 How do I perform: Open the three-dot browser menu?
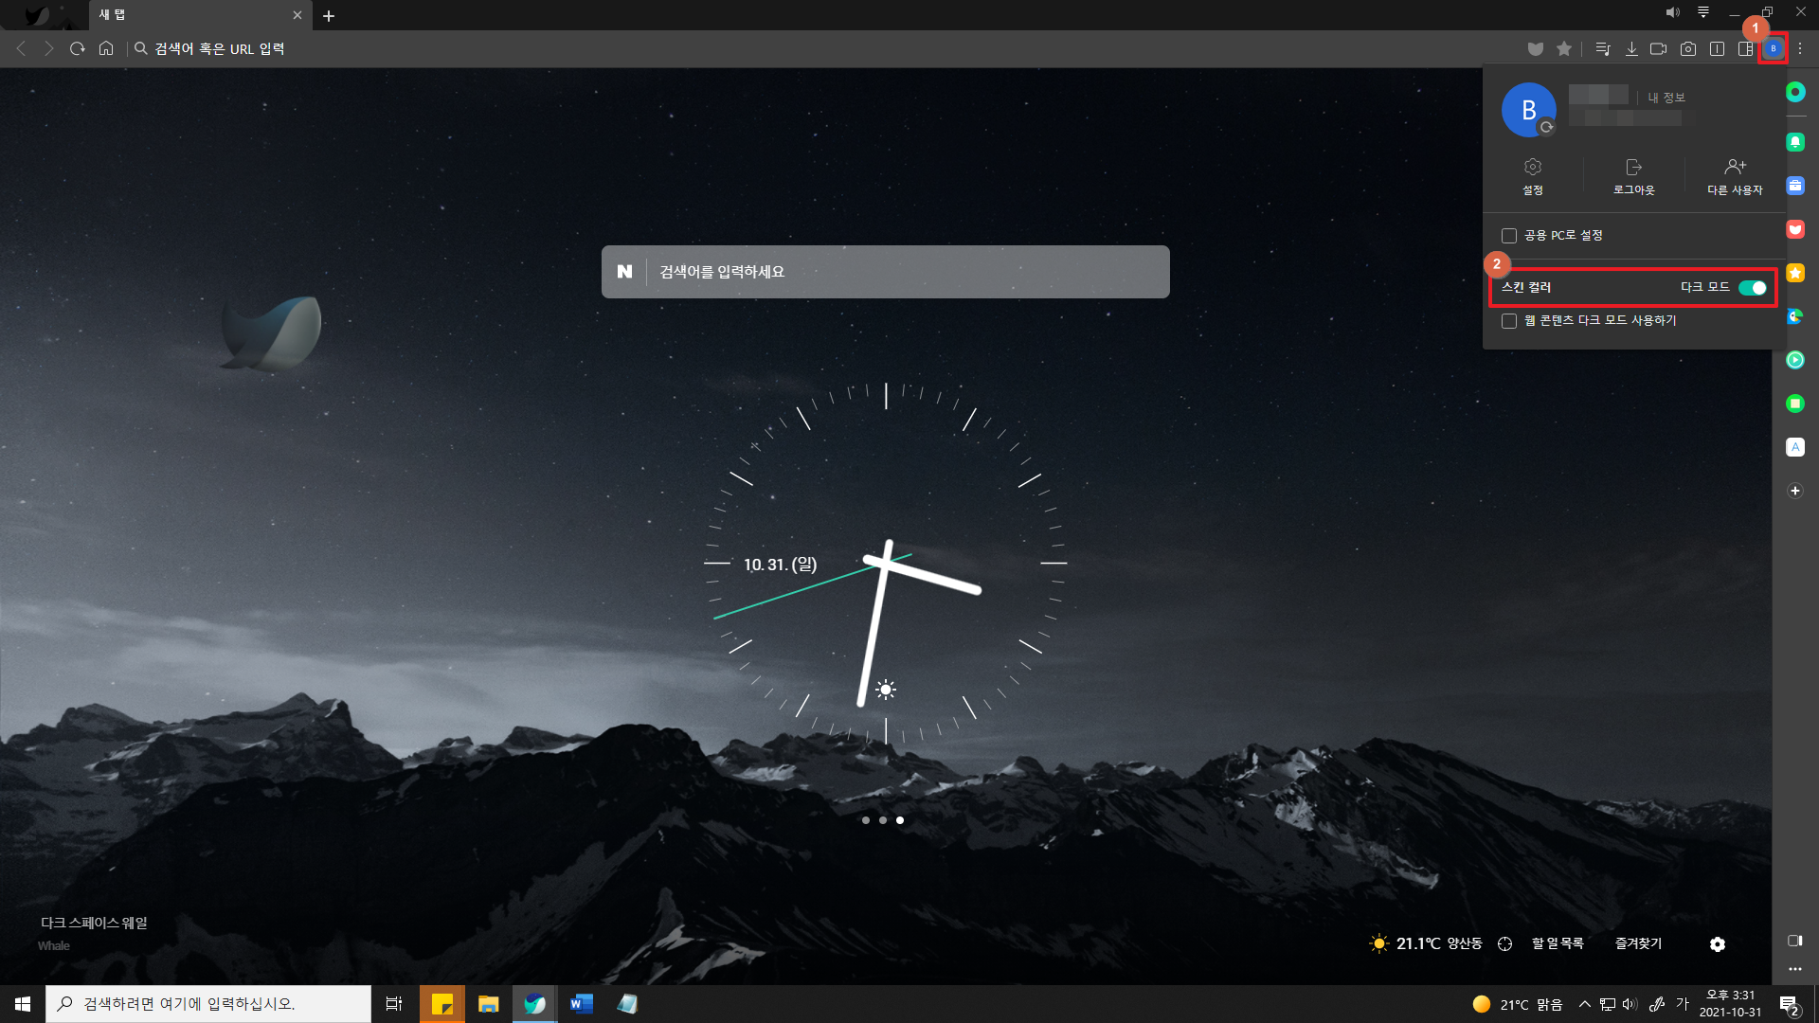1801,48
